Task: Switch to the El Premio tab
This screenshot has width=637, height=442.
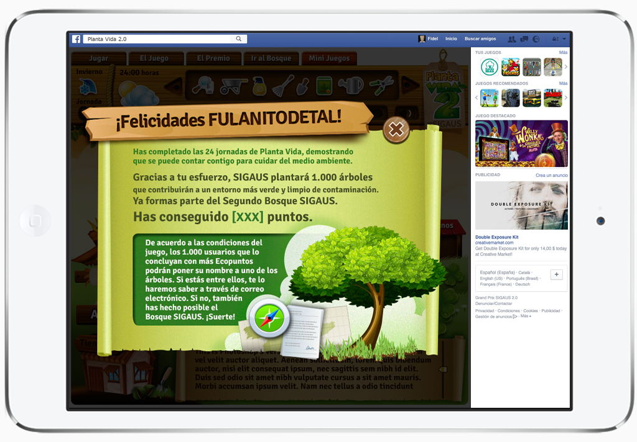Action: point(213,58)
